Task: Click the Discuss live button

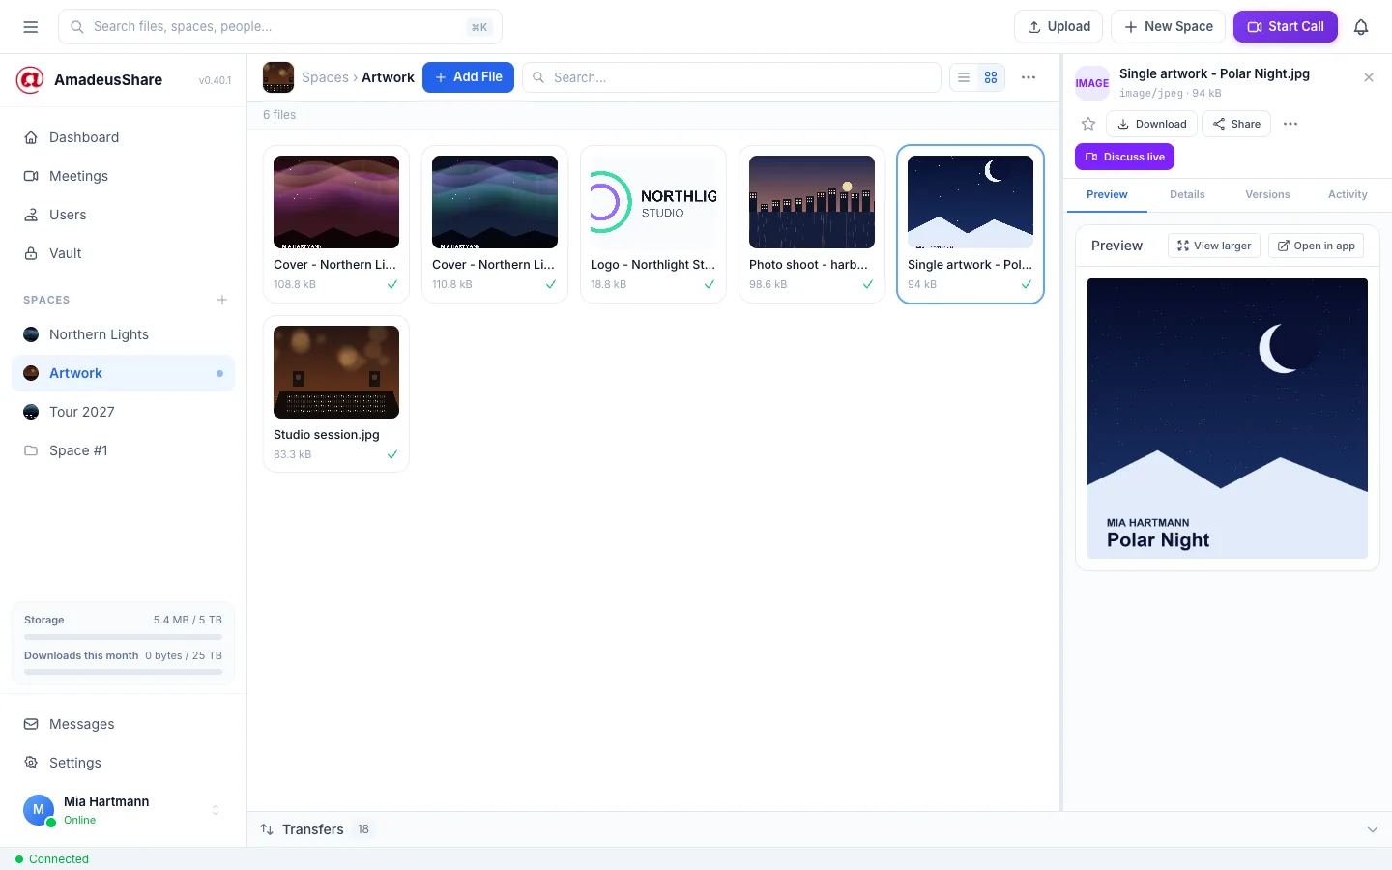Action: [1124, 157]
